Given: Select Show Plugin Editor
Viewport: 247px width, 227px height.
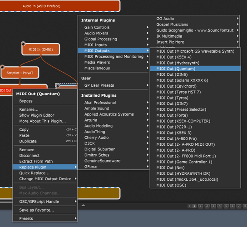Looking at the screenshot, I should tap(45, 115).
